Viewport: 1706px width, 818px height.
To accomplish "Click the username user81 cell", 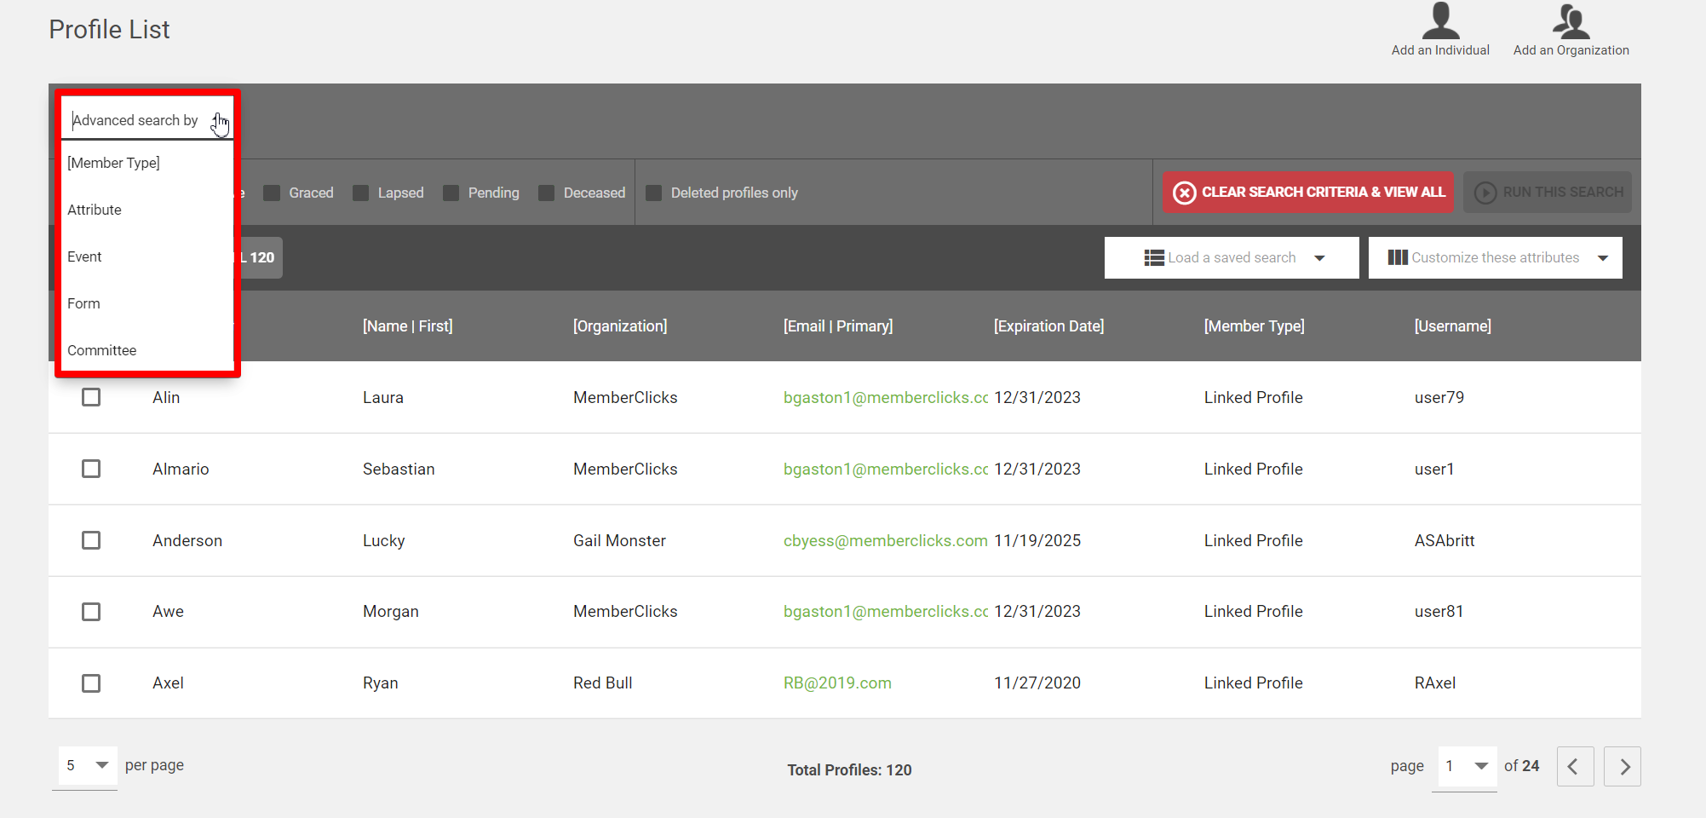I will pos(1439,612).
